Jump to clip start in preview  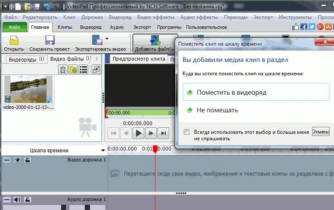click(113, 133)
